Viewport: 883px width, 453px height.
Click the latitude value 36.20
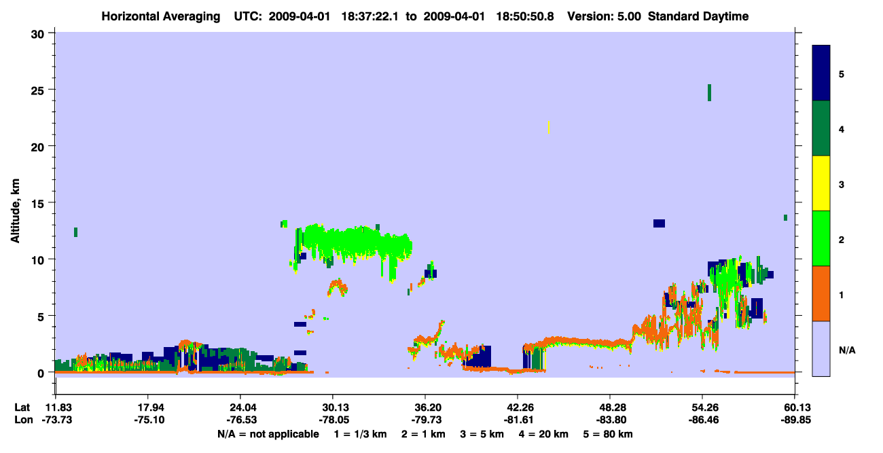pyautogui.click(x=425, y=407)
